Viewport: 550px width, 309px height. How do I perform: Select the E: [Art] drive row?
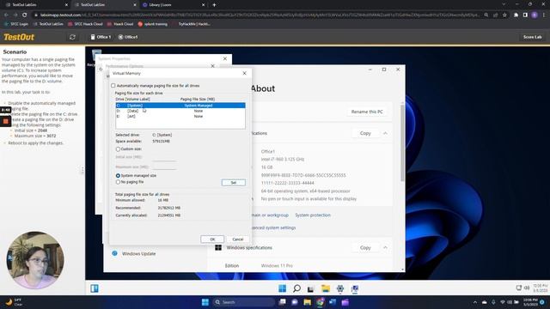click(180, 116)
